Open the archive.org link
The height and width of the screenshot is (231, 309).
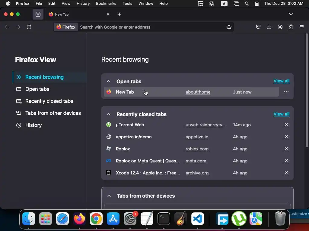pos(197,173)
